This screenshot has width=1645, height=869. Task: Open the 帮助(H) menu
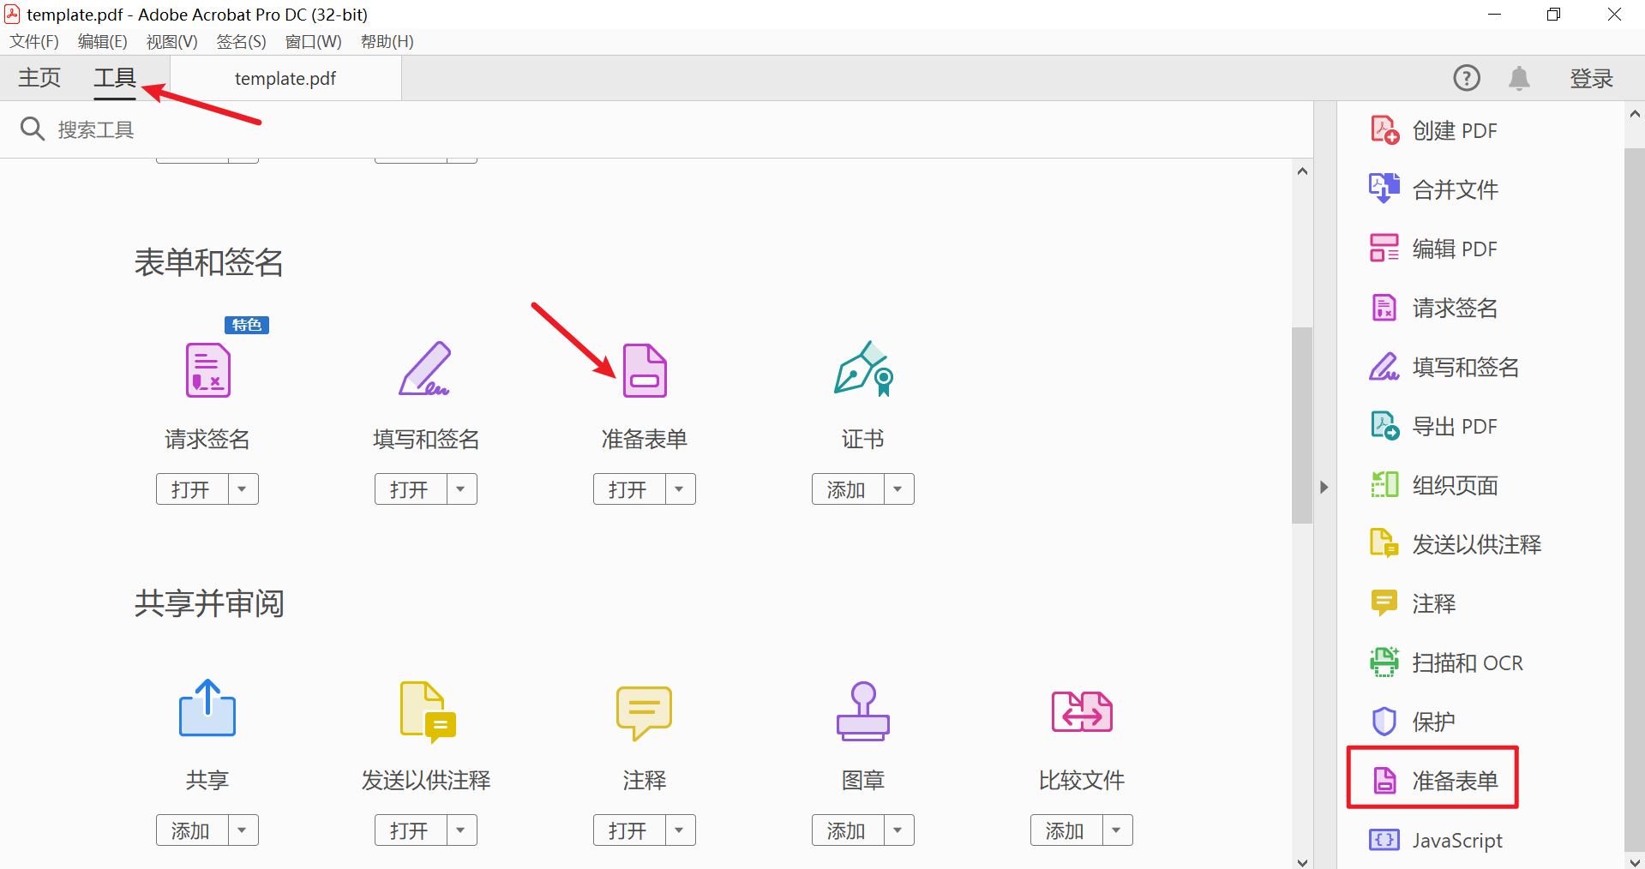[x=387, y=41]
